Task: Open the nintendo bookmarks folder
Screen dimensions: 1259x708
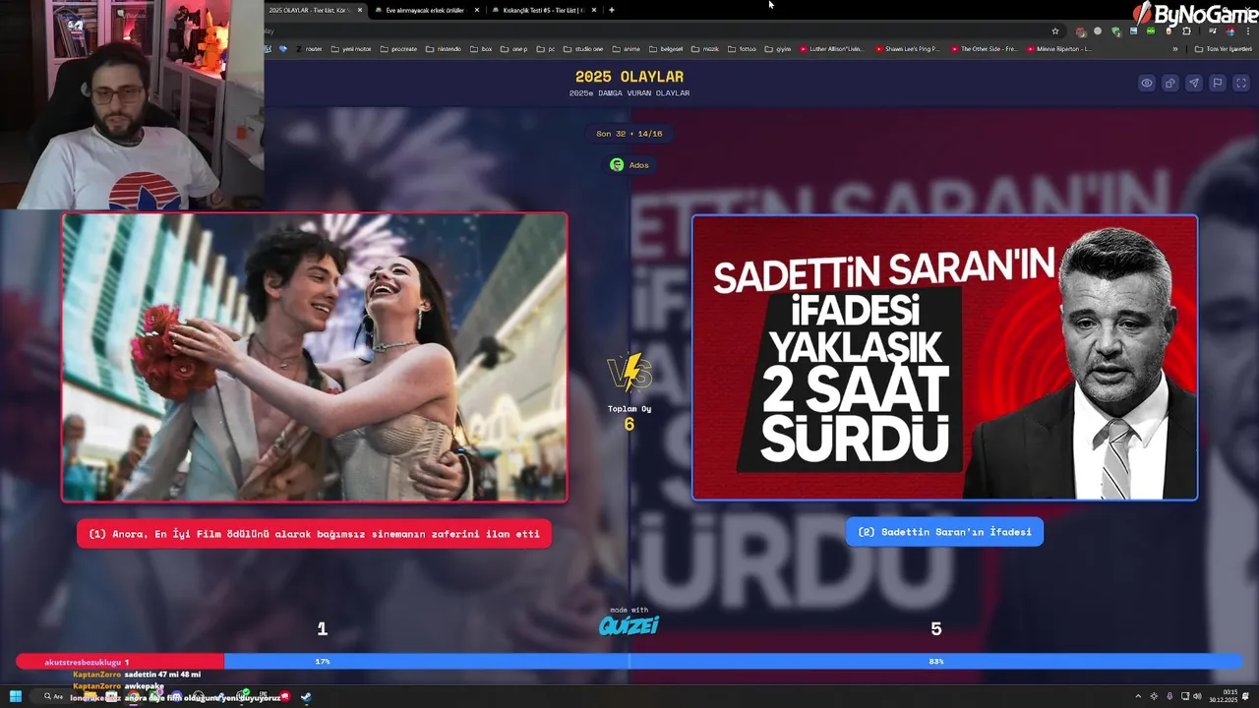Action: pyautogui.click(x=444, y=48)
